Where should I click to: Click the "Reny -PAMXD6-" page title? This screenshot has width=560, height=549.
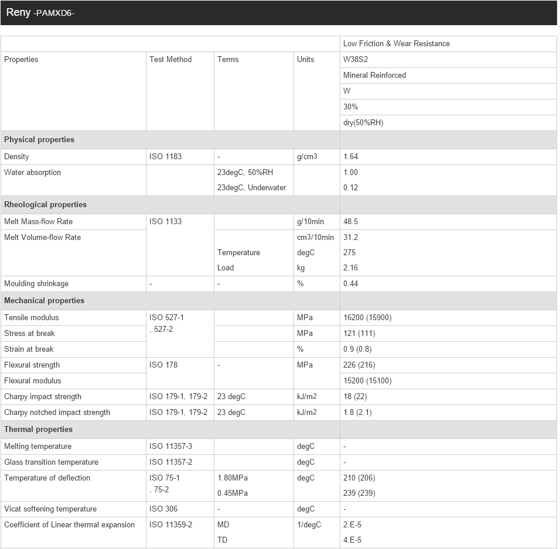[40, 13]
